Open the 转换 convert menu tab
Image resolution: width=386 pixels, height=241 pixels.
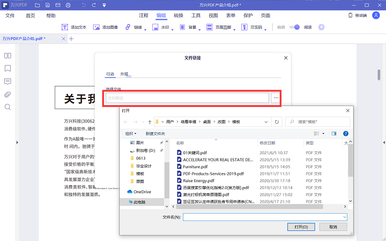pos(179,15)
